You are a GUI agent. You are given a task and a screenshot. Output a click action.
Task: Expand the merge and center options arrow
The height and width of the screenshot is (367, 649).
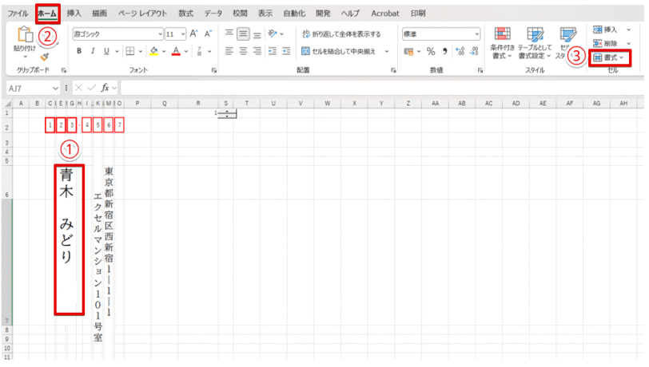(387, 51)
